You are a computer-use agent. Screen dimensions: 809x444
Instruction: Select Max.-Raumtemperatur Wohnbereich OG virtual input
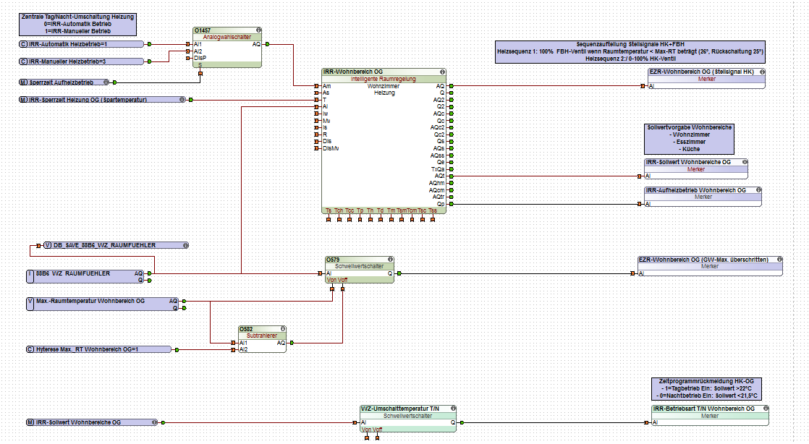102,304
